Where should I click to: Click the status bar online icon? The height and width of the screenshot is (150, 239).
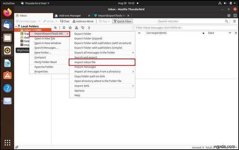click(17, 147)
